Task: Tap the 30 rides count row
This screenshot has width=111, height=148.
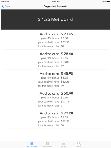Action: [51, 125]
